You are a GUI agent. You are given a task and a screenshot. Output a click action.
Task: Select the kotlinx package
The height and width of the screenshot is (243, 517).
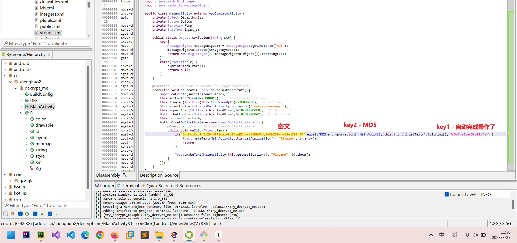(x=20, y=193)
